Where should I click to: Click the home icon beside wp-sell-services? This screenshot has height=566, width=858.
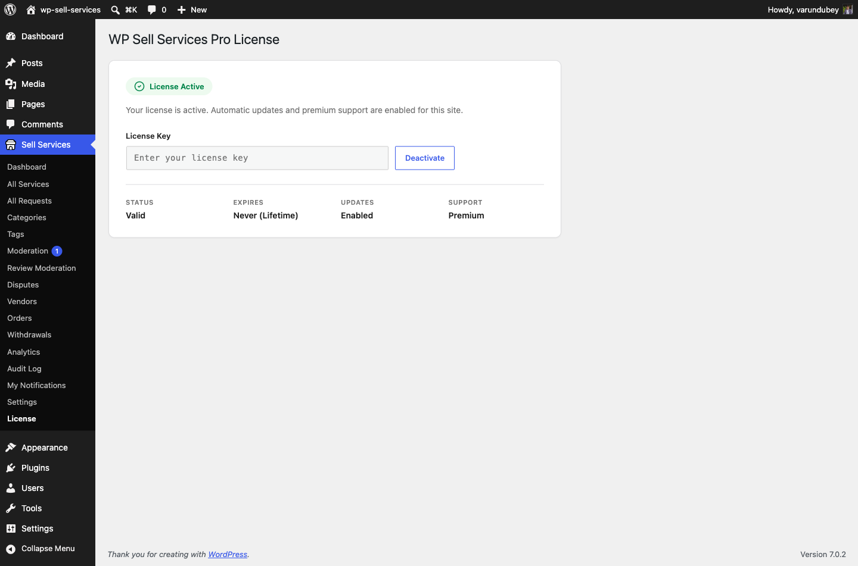[x=31, y=10]
